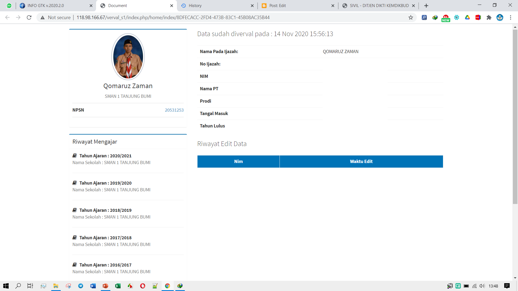
Task: Click the NPSN number 20531253 link
Action: [174, 110]
